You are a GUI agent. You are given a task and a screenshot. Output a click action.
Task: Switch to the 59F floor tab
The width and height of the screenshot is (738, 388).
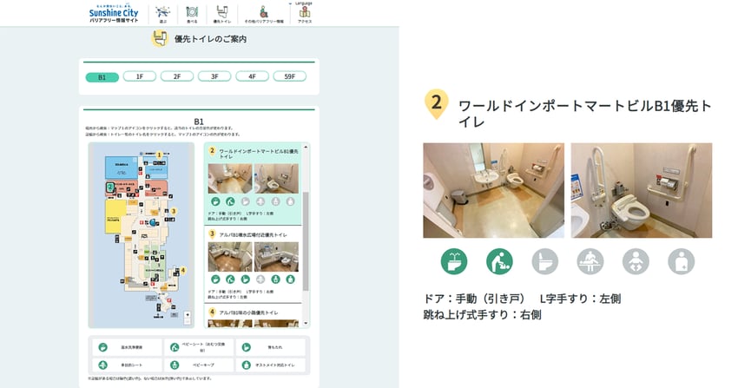tap(290, 76)
